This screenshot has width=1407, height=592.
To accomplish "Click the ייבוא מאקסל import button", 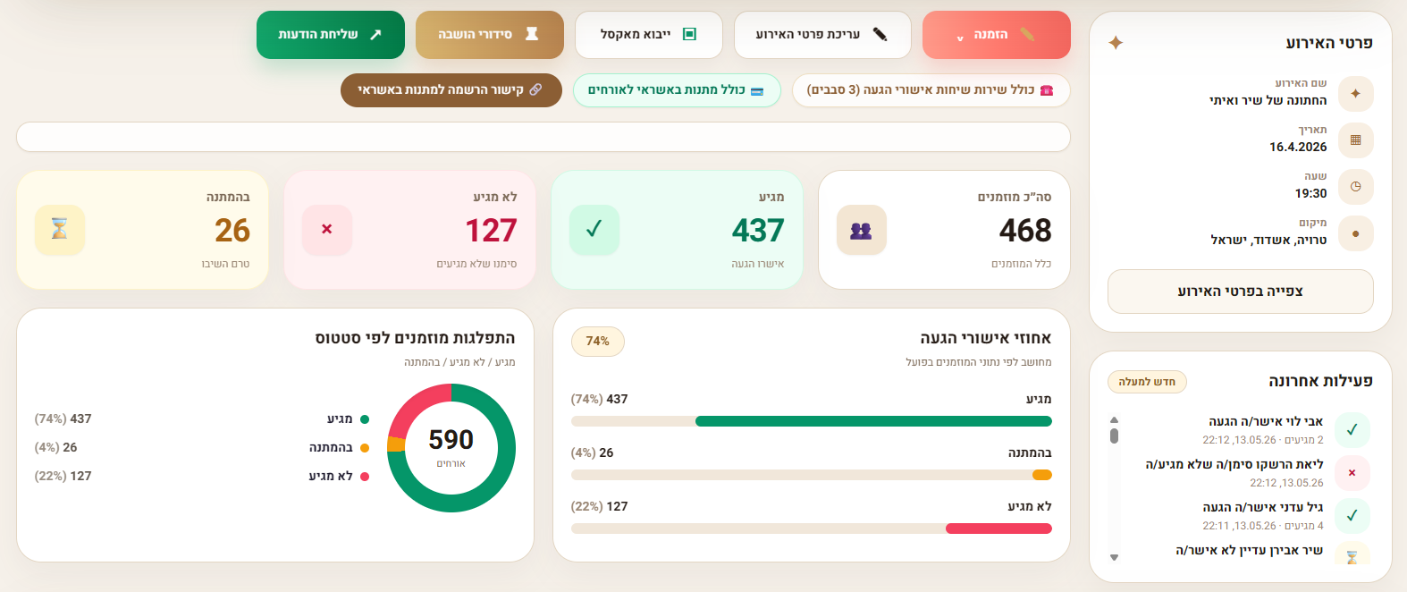I will (648, 35).
